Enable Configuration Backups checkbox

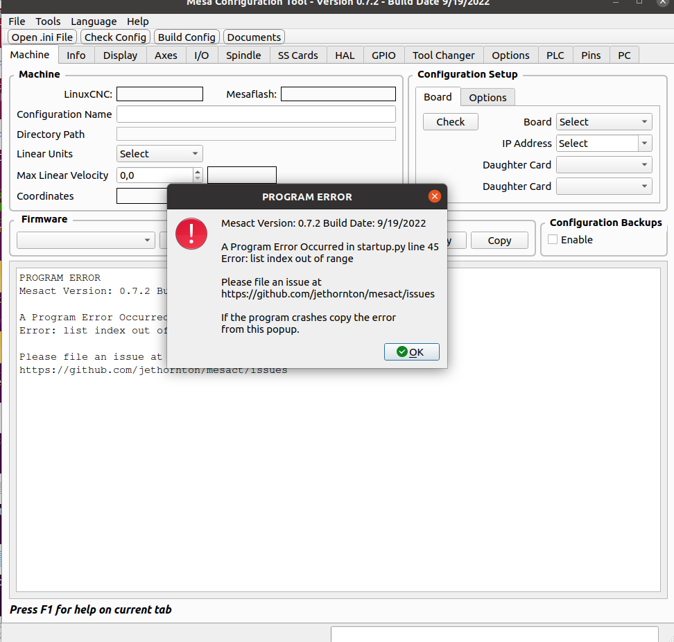coord(553,239)
